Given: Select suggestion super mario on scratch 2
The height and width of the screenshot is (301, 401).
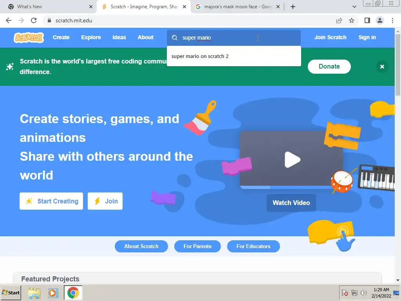Looking at the screenshot, I should (234, 56).
